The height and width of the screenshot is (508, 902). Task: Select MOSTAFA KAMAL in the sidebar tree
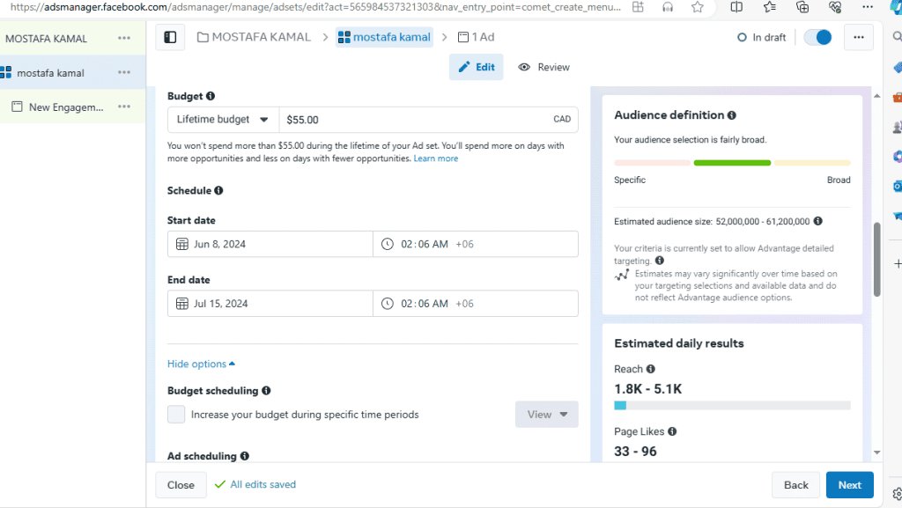tap(47, 39)
